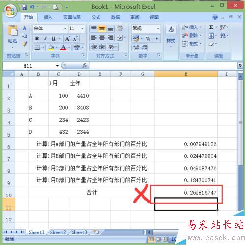Decrease the indent level
The width and height of the screenshot is (245, 245).
coord(94,47)
